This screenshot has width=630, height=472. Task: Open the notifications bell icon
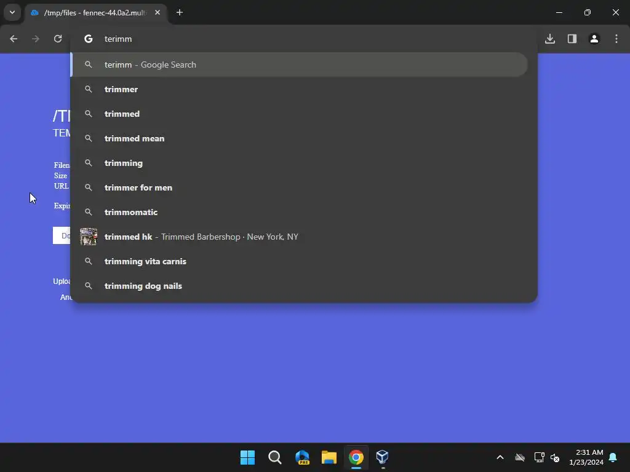pos(613,457)
